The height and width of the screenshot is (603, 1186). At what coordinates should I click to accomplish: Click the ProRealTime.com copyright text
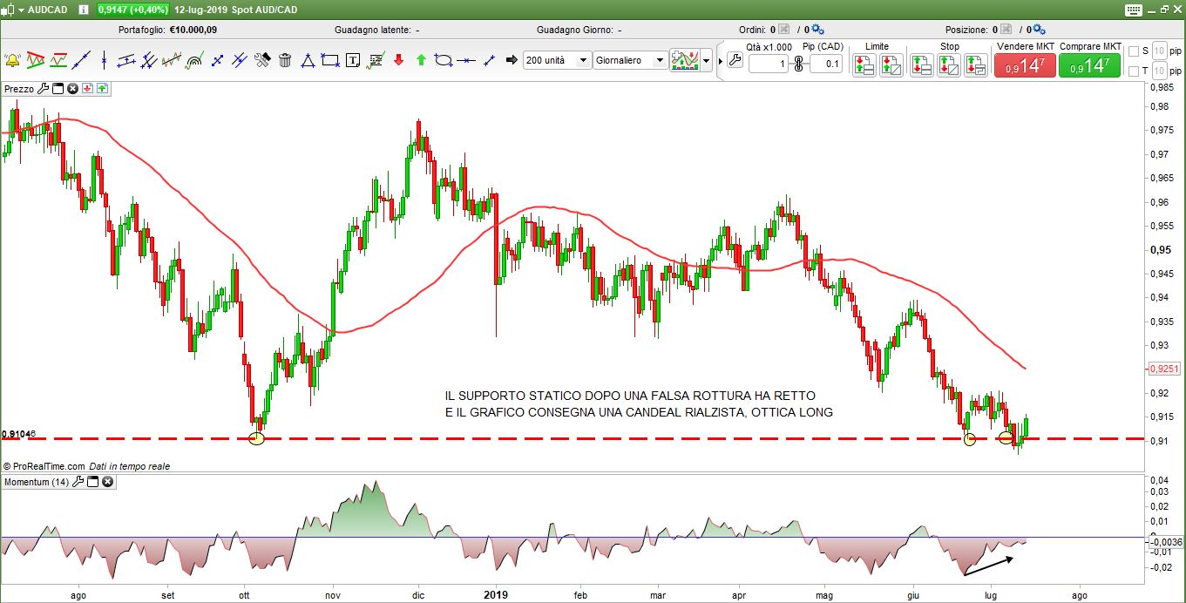pyautogui.click(x=44, y=466)
